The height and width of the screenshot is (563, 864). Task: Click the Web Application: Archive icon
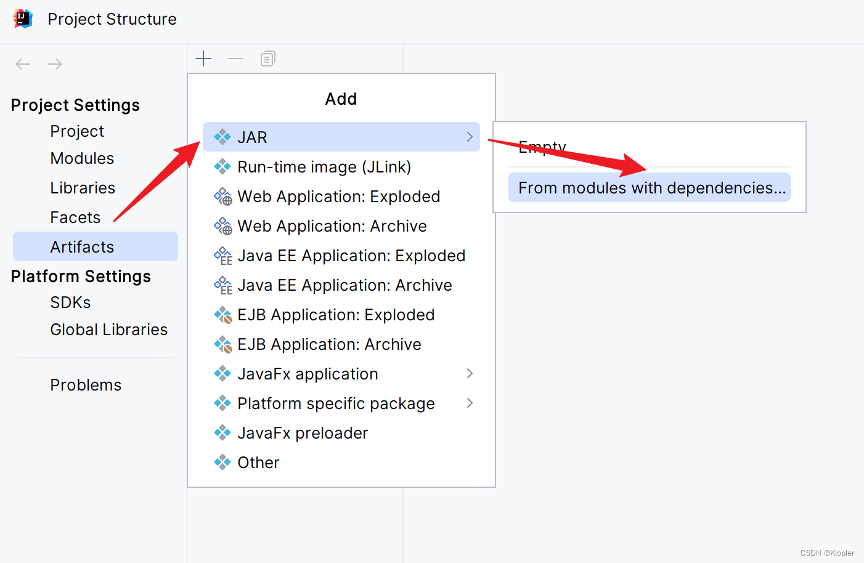pos(223,226)
